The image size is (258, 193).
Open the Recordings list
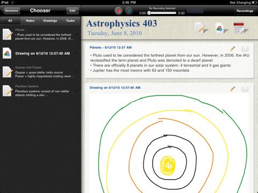(x=245, y=11)
